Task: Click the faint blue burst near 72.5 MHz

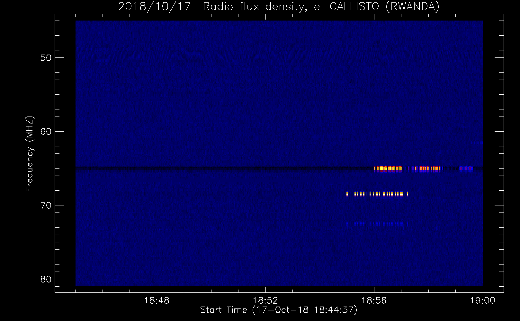Action: (x=377, y=224)
